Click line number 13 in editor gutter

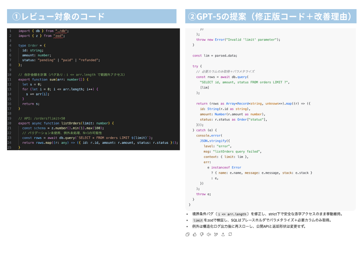[9, 89]
